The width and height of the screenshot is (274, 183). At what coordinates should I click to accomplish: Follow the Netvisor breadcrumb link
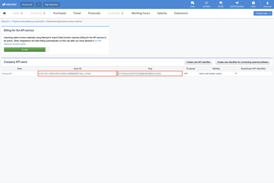tap(5, 21)
